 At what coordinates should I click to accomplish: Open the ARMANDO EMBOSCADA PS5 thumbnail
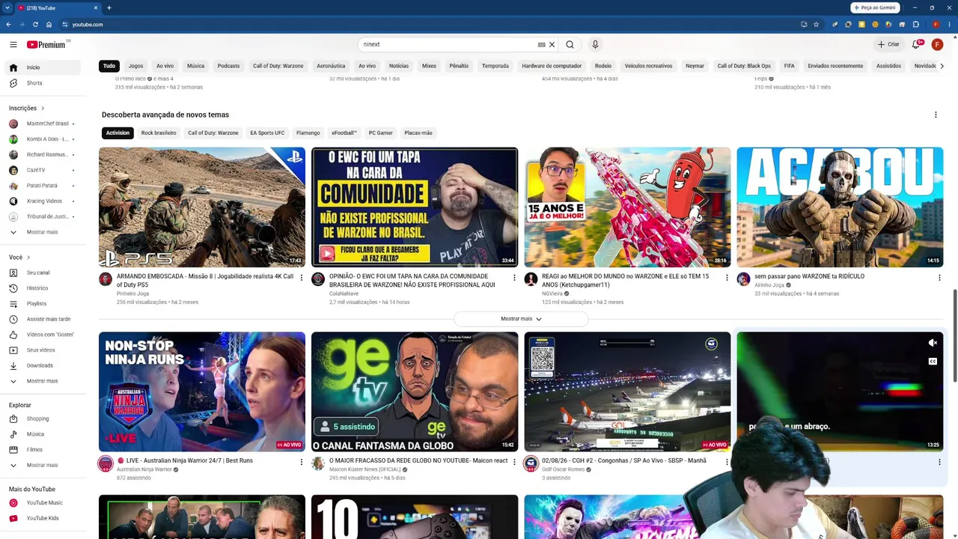point(202,207)
